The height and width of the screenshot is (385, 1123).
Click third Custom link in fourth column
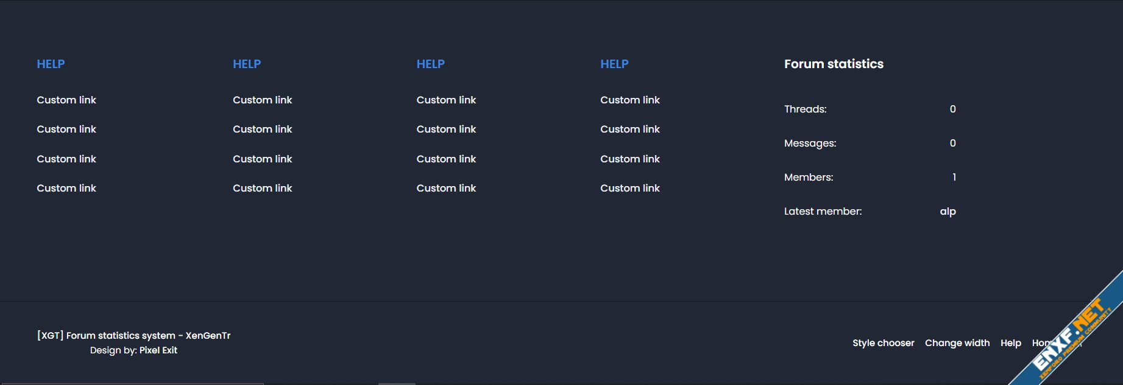pyautogui.click(x=629, y=159)
